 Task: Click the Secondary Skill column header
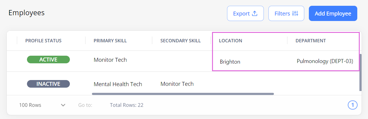(180, 41)
